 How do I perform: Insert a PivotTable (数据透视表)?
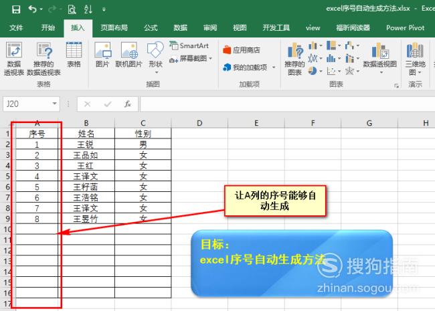coord(14,59)
